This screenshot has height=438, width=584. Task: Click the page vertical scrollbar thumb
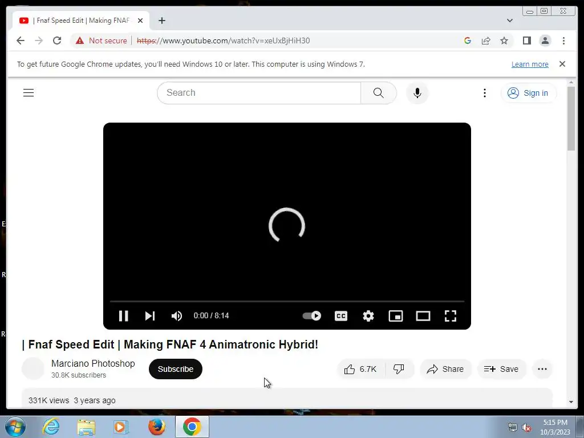[x=571, y=118]
